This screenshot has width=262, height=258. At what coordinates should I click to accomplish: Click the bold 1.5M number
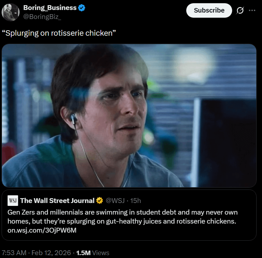click(84, 253)
